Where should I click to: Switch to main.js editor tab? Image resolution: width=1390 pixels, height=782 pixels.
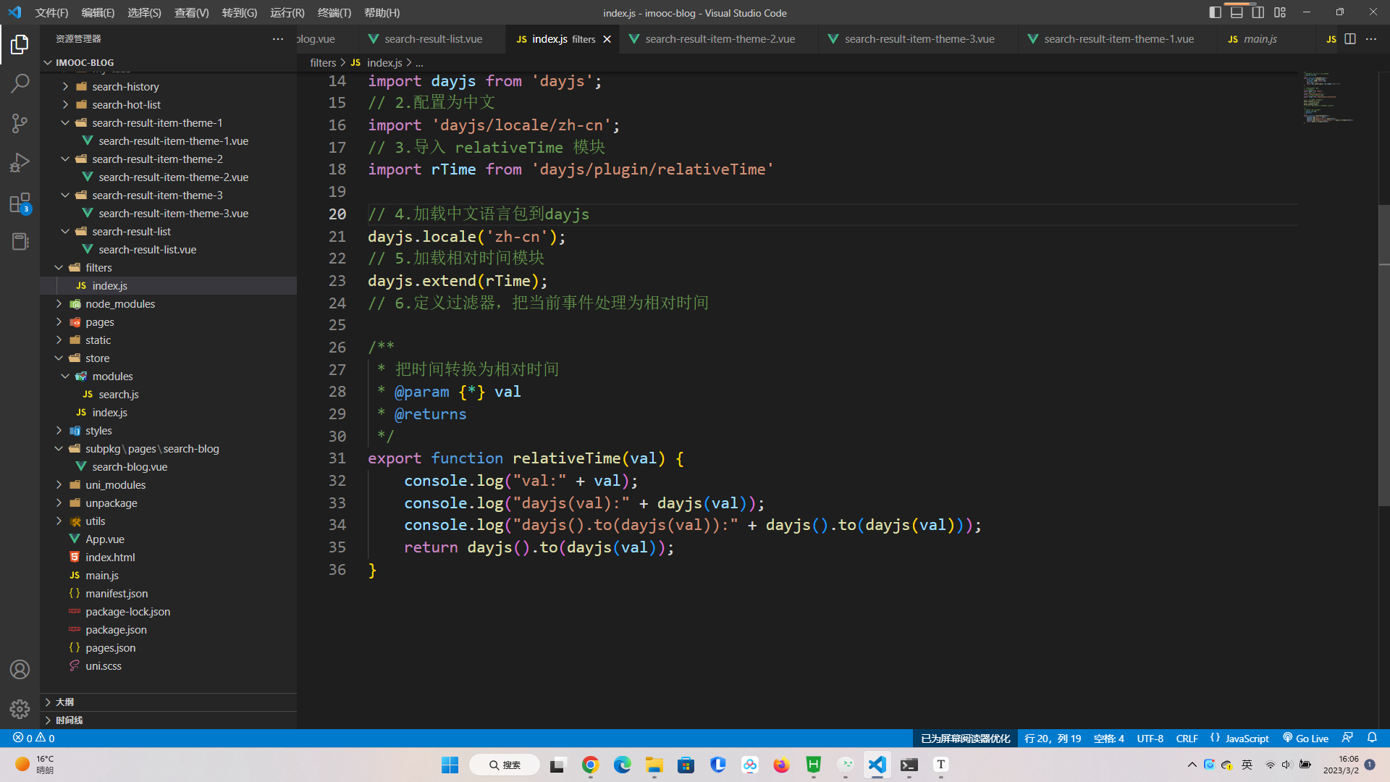click(x=1260, y=39)
